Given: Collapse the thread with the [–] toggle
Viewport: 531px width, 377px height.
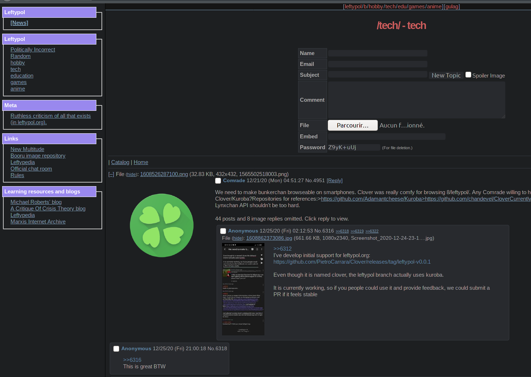Looking at the screenshot, I should (111, 175).
